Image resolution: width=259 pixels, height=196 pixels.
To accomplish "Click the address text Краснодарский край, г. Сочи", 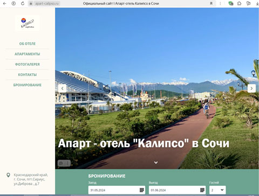I will [x=31, y=179].
